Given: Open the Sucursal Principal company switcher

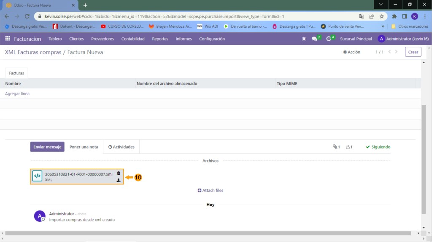Looking at the screenshot, I should (356, 39).
